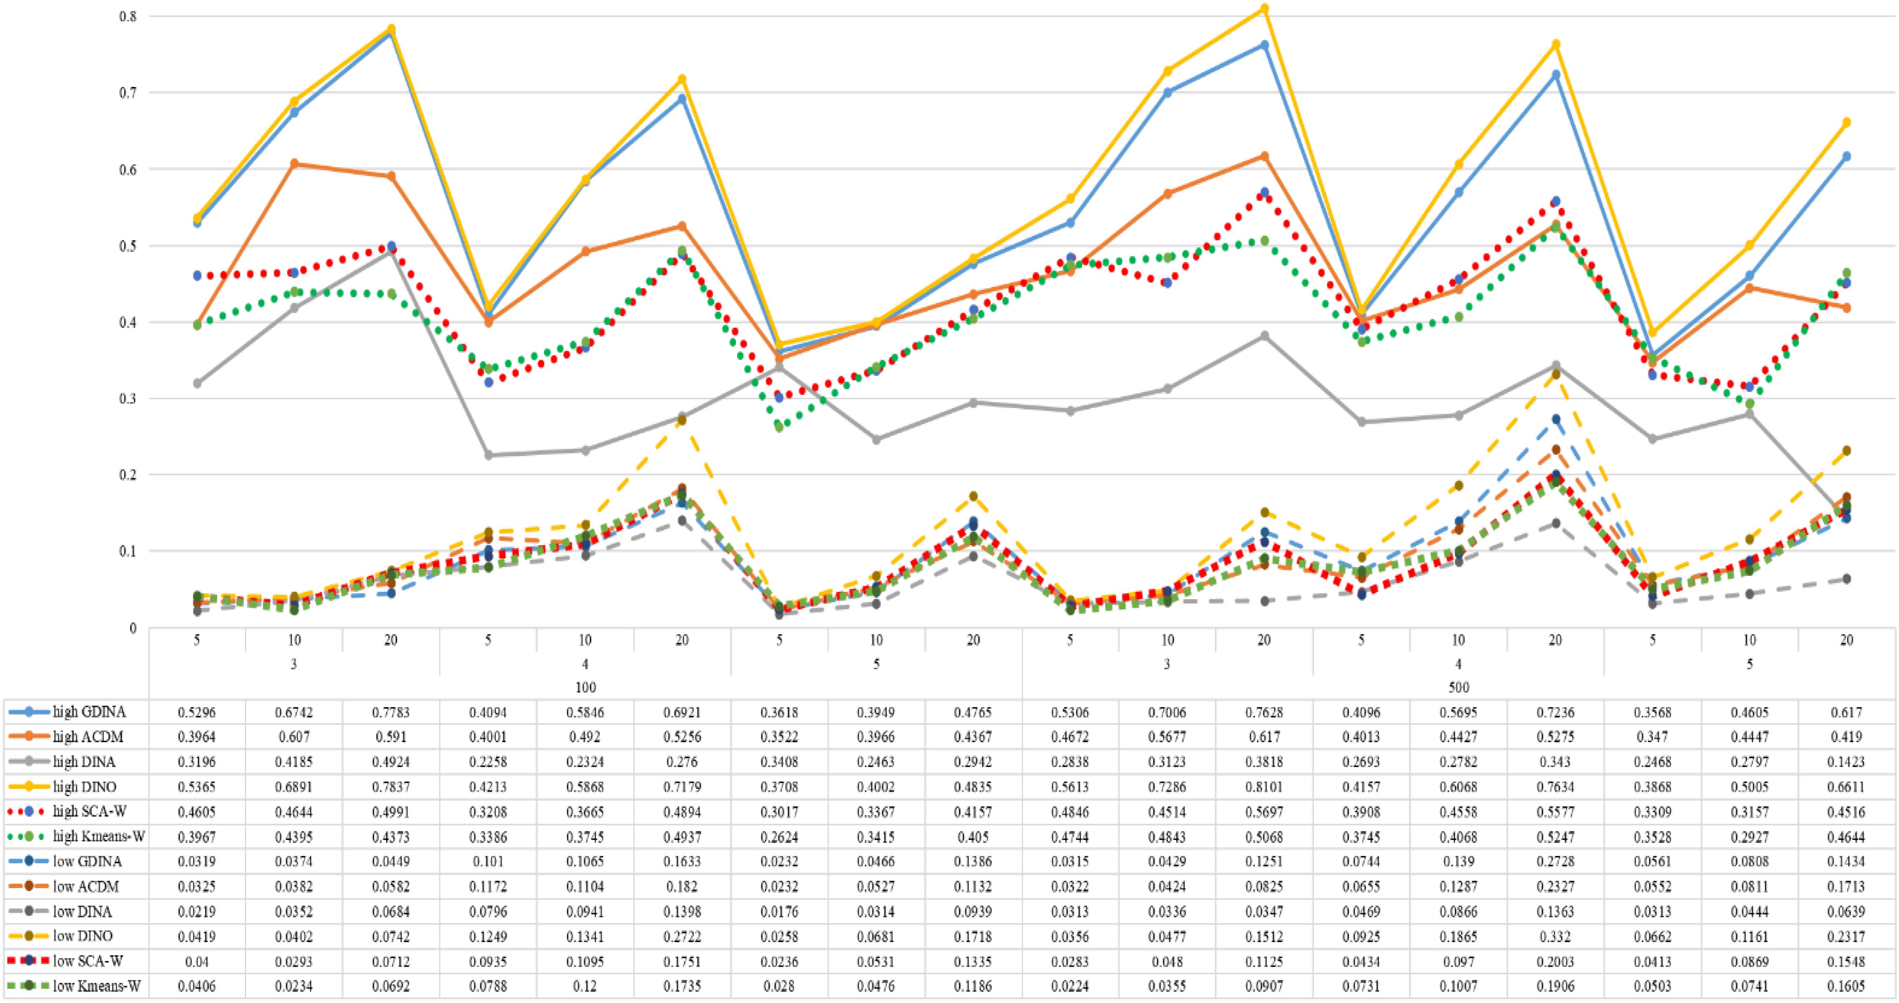Viewport: 1899px width, 1003px height.
Task: Click the low SCA-W legend label
Action: click(x=88, y=962)
